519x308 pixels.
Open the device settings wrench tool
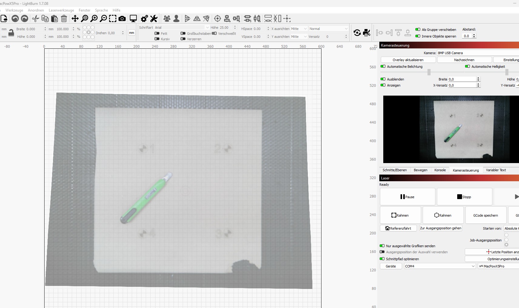coord(154,18)
